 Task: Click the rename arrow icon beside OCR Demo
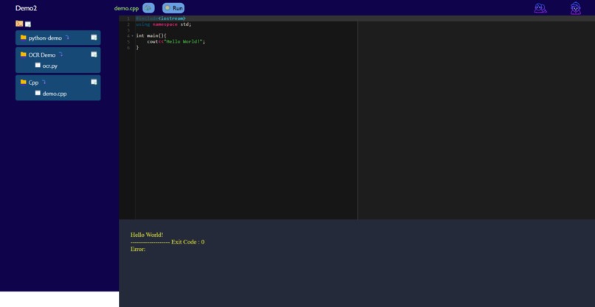(x=61, y=55)
